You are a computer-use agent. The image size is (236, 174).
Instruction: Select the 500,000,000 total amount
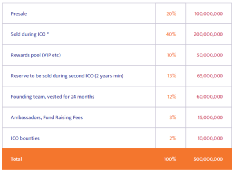208,159
